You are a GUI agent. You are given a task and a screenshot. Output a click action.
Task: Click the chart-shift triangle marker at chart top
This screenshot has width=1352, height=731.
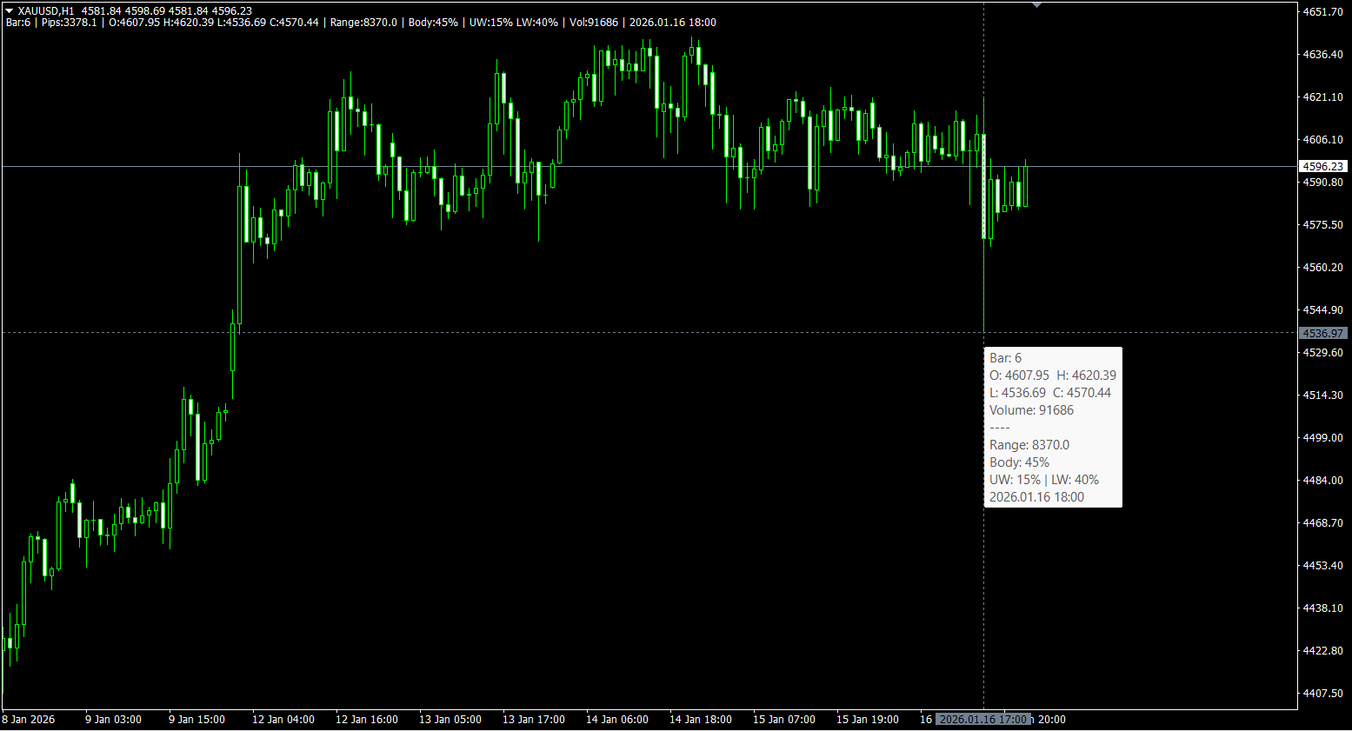tap(1037, 4)
